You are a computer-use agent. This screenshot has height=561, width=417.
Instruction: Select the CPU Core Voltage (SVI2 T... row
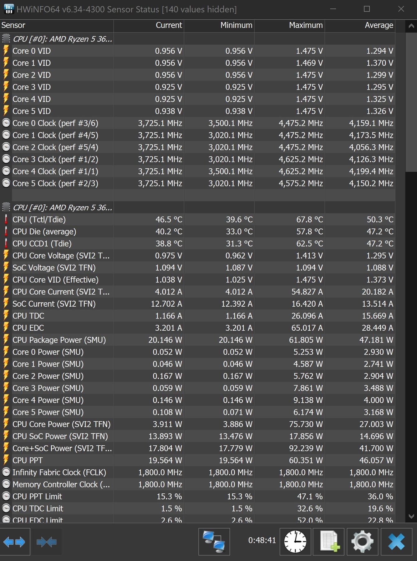[x=198, y=256]
